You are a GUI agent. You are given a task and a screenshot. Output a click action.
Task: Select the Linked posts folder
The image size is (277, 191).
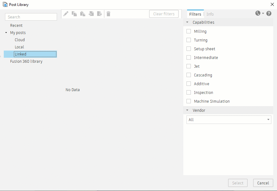(x=30, y=54)
